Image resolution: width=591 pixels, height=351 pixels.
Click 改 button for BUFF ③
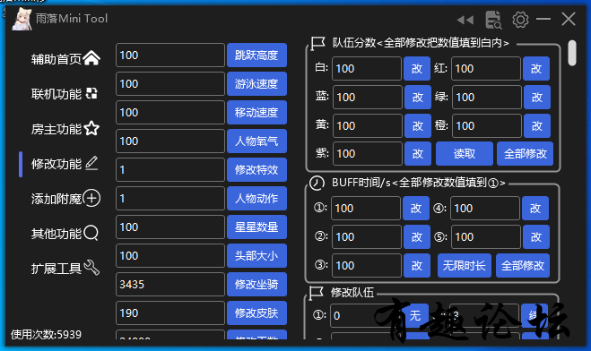click(x=417, y=266)
